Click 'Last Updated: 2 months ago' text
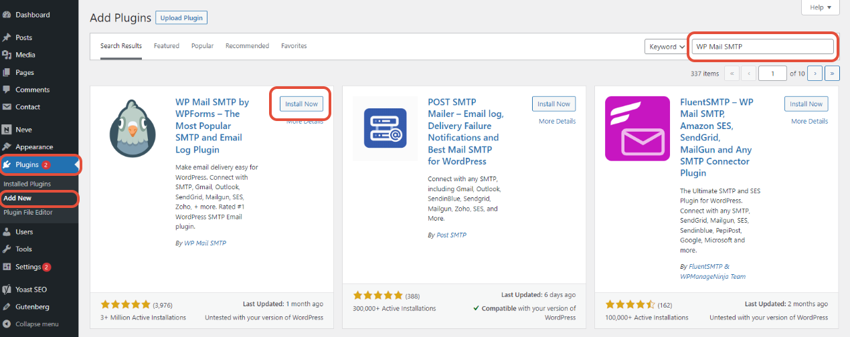Image resolution: width=850 pixels, height=337 pixels. (x=787, y=304)
